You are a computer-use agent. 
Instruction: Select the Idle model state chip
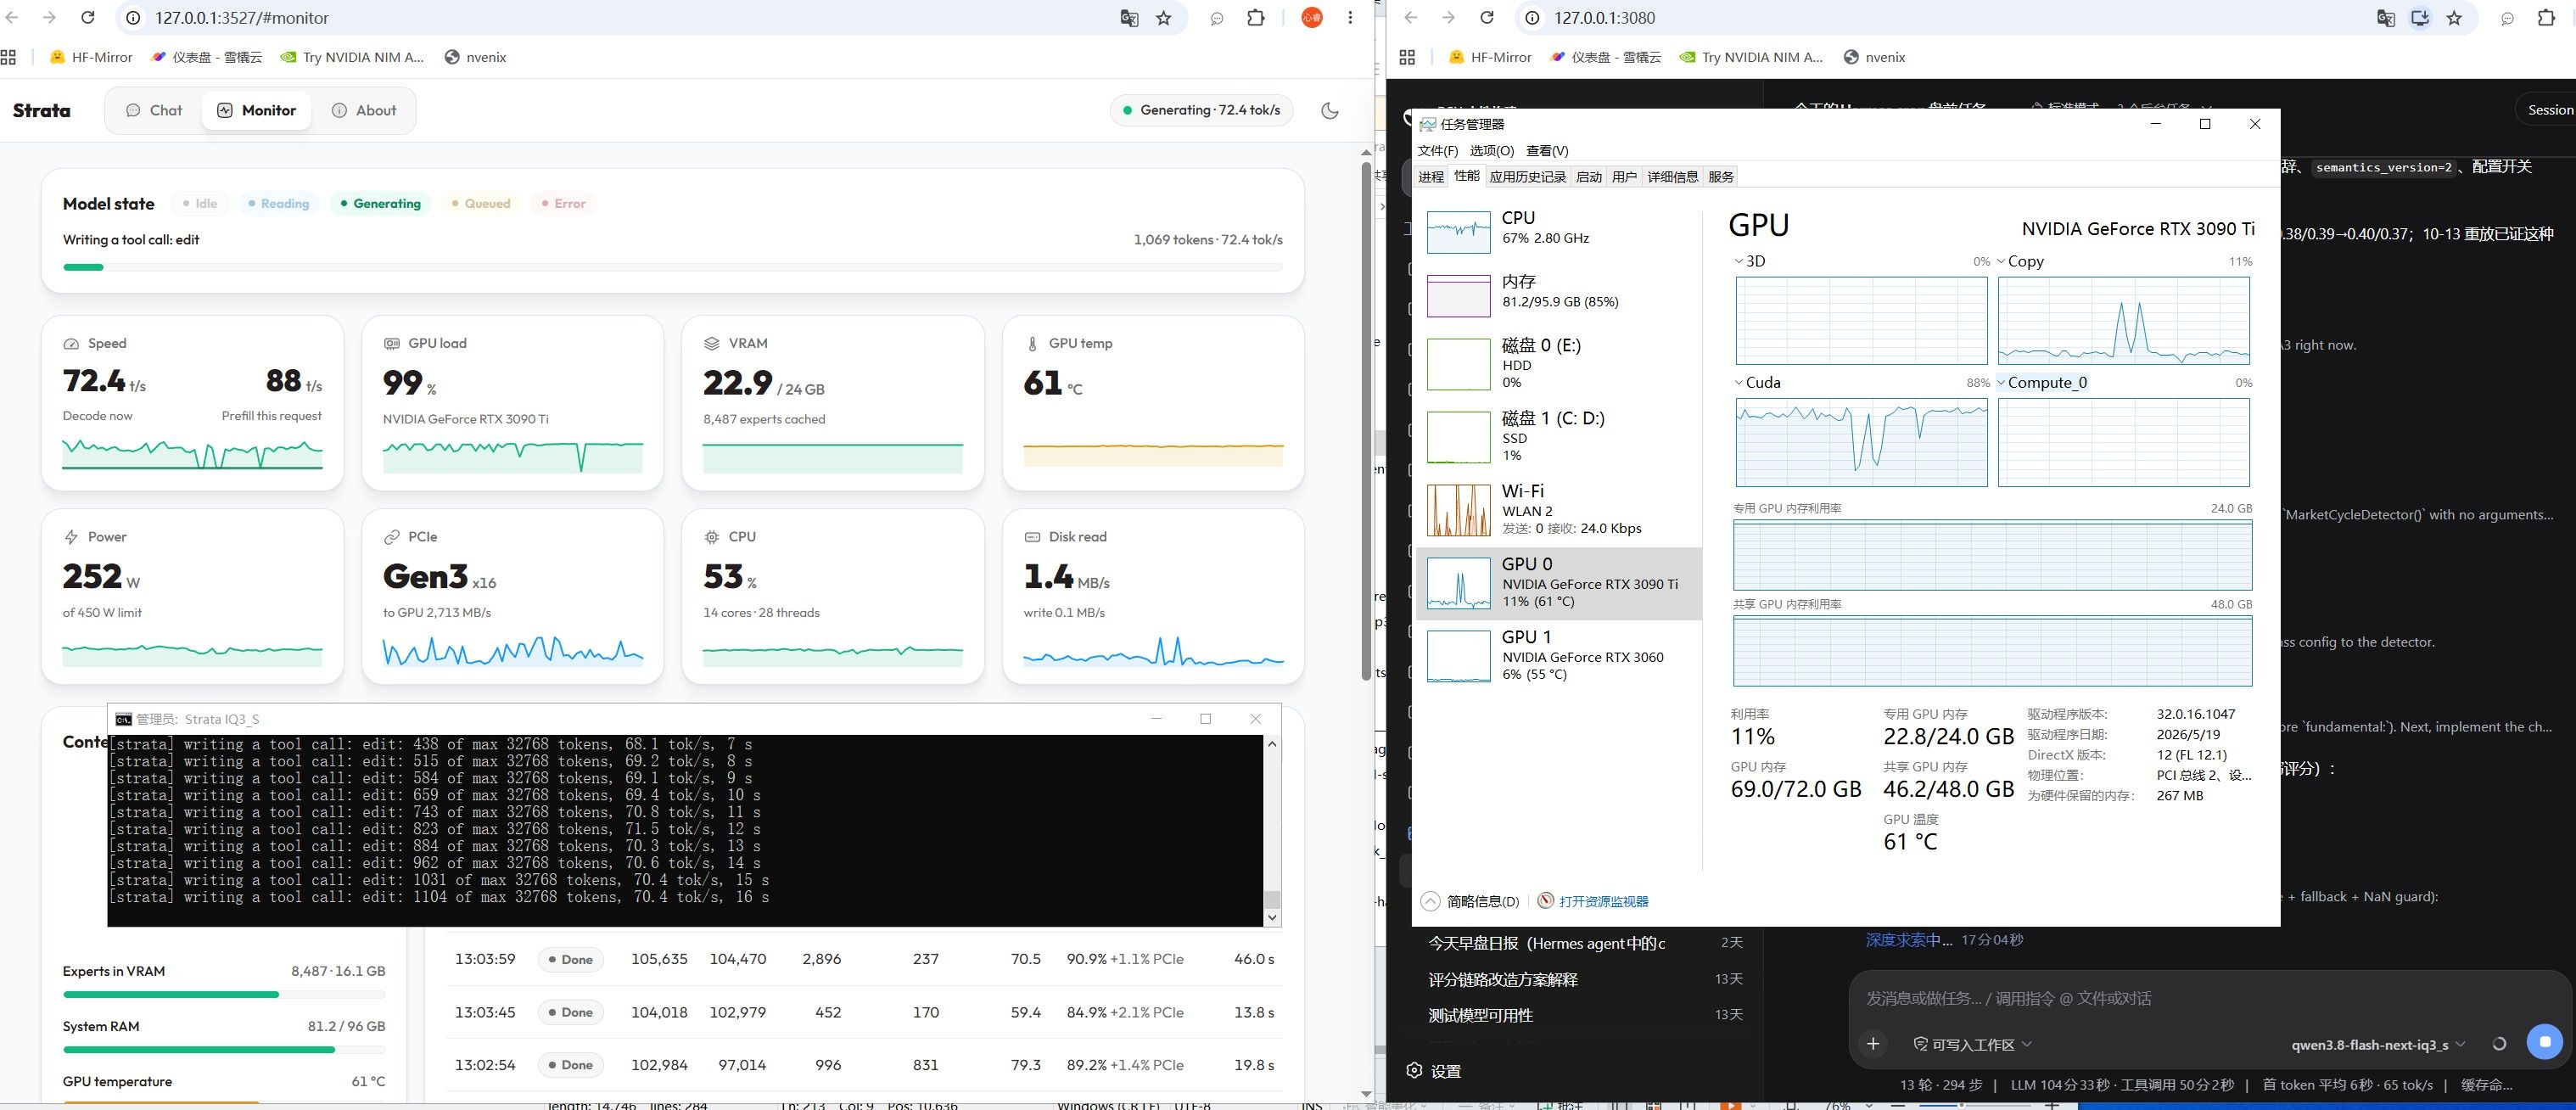tap(199, 204)
